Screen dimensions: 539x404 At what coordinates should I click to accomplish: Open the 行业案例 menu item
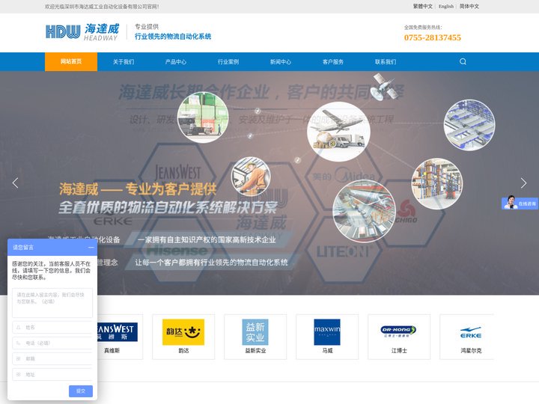[x=228, y=62]
